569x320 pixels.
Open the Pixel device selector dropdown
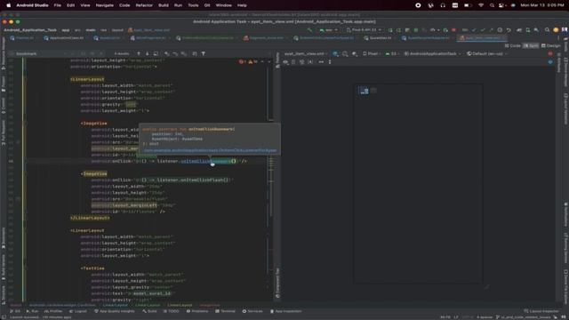364,30
